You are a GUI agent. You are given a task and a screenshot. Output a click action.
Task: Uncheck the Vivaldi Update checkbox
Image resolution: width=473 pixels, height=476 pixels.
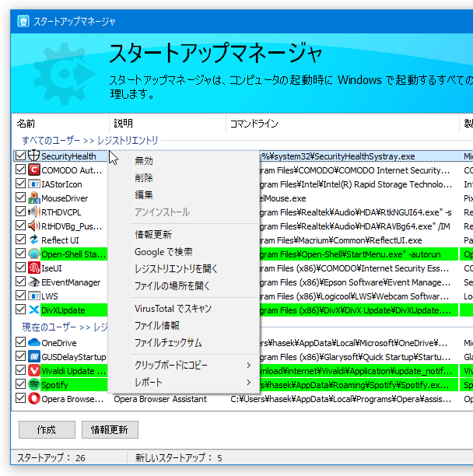(x=20, y=370)
